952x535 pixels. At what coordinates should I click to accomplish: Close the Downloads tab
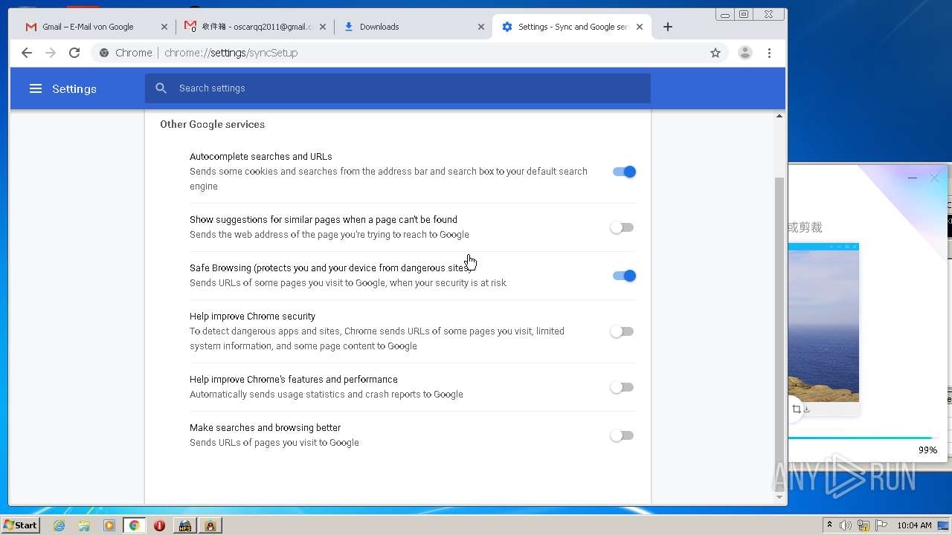point(481,27)
